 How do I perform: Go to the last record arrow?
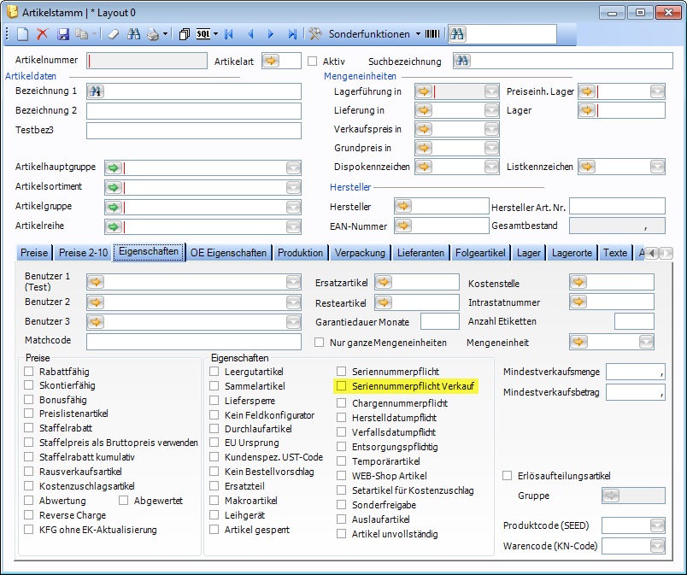pos(292,34)
